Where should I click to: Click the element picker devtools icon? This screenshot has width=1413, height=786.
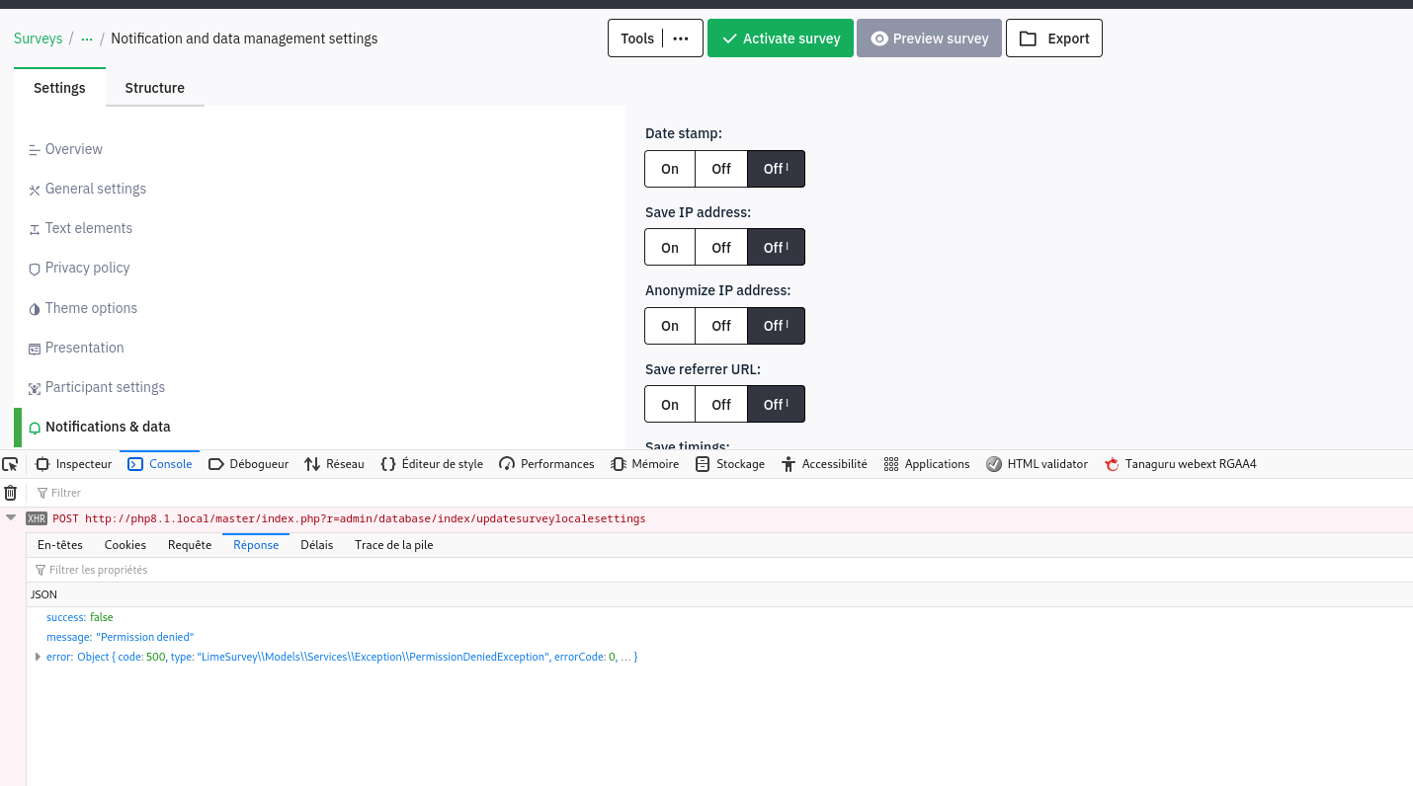click(x=11, y=464)
